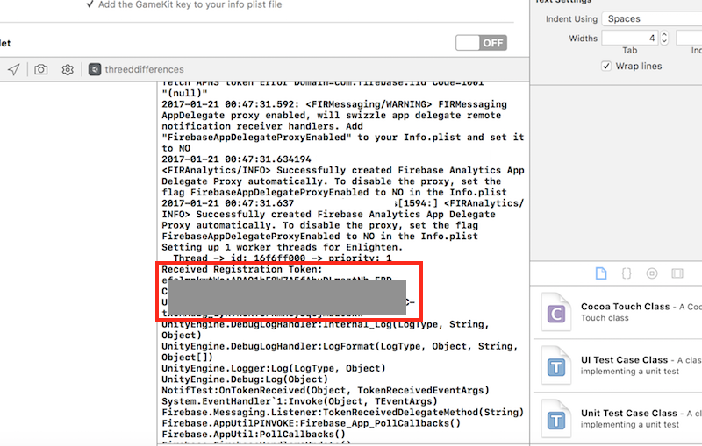The height and width of the screenshot is (446, 702).
Task: Select the UI Test Case Class icon
Action: (x=556, y=365)
